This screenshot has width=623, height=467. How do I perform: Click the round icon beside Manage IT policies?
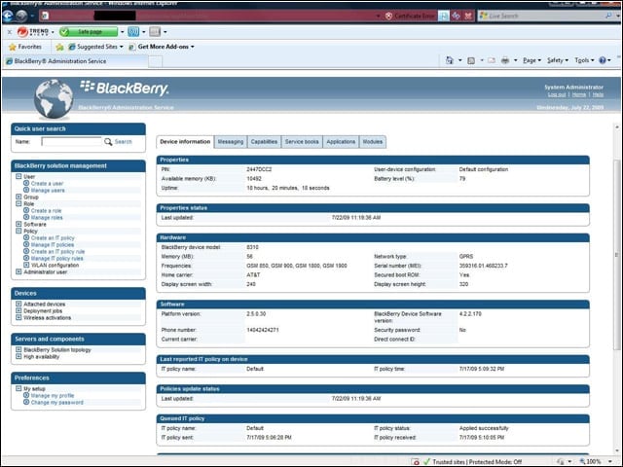[26, 244]
